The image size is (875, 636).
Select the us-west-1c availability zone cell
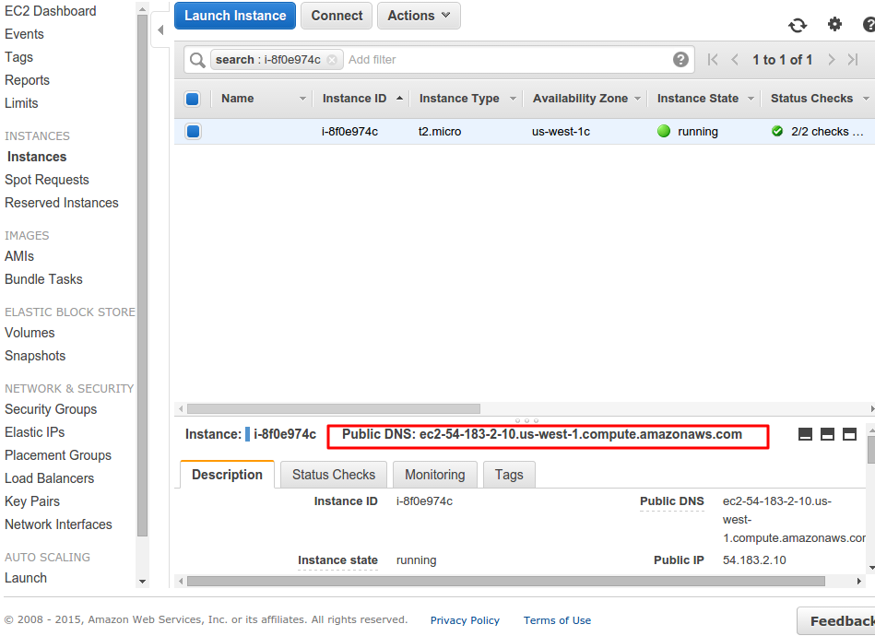coord(561,132)
